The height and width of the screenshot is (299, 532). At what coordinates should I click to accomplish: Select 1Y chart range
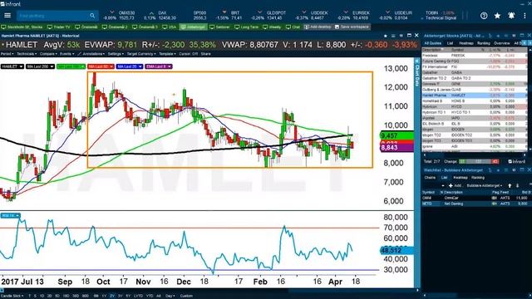(104, 296)
